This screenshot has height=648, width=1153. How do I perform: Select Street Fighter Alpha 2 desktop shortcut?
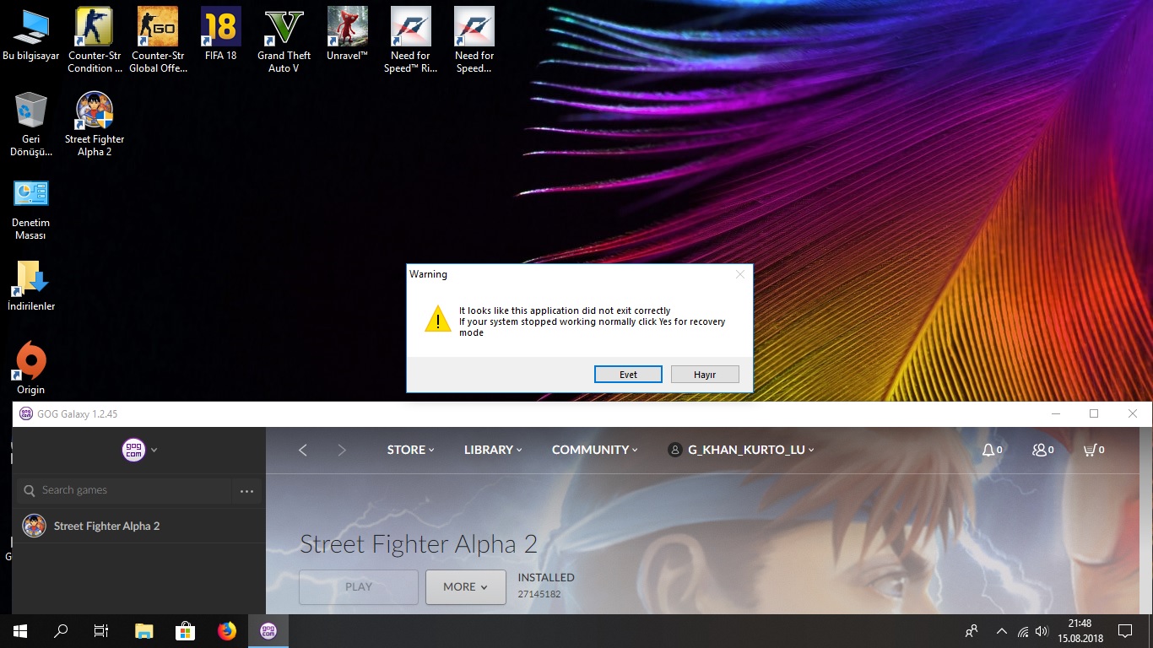[95, 124]
